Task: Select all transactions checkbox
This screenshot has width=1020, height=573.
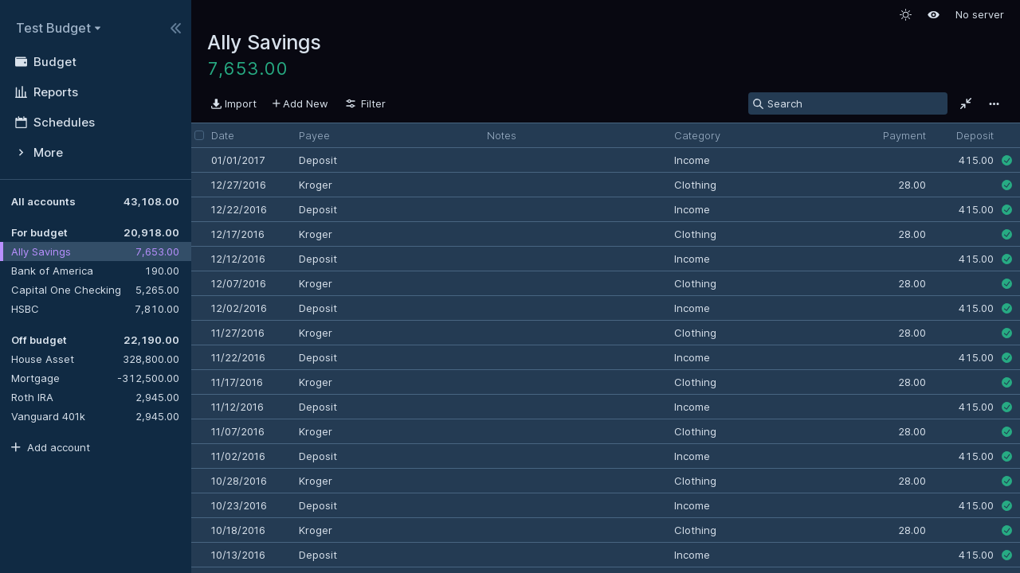Action: click(199, 135)
